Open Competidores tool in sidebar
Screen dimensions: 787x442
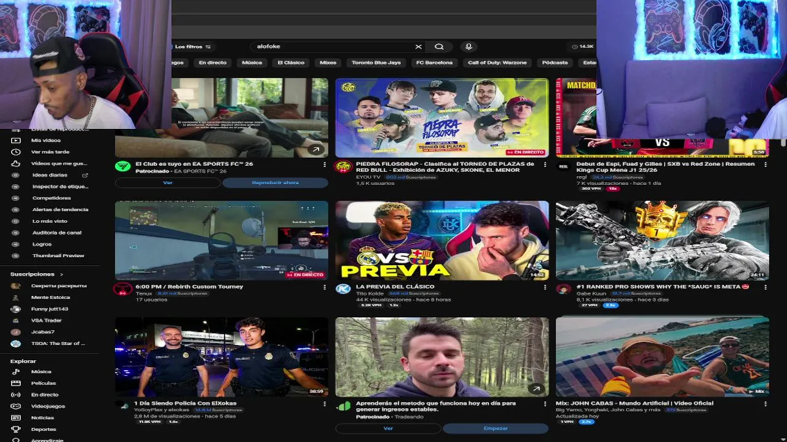(x=51, y=198)
